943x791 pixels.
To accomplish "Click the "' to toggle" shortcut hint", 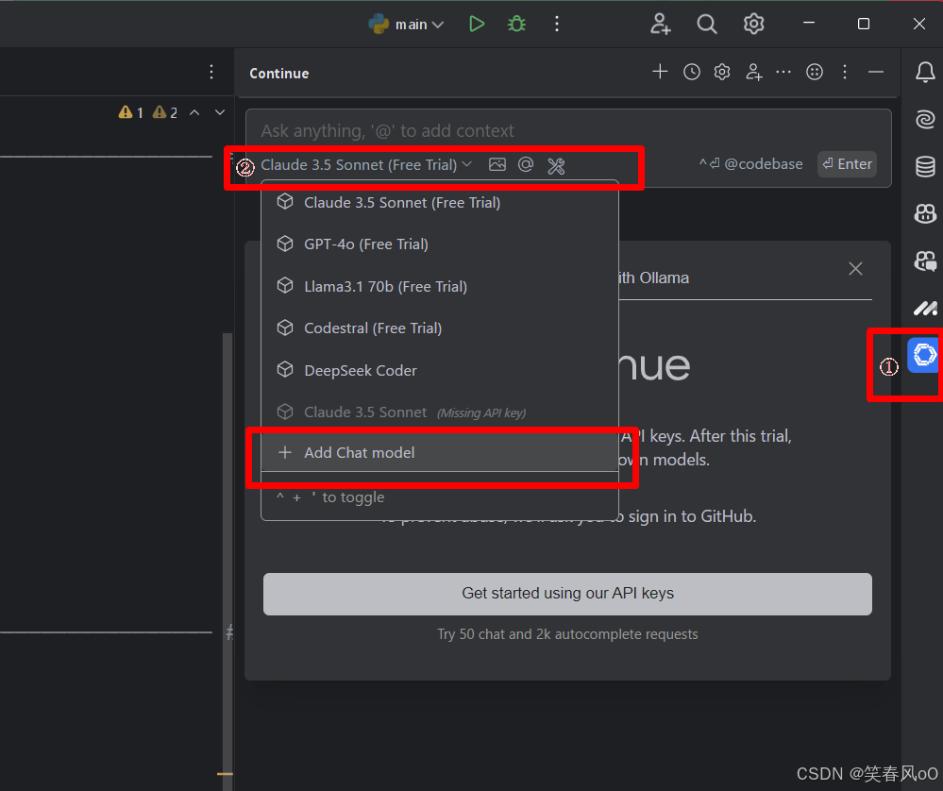I will coord(330,496).
